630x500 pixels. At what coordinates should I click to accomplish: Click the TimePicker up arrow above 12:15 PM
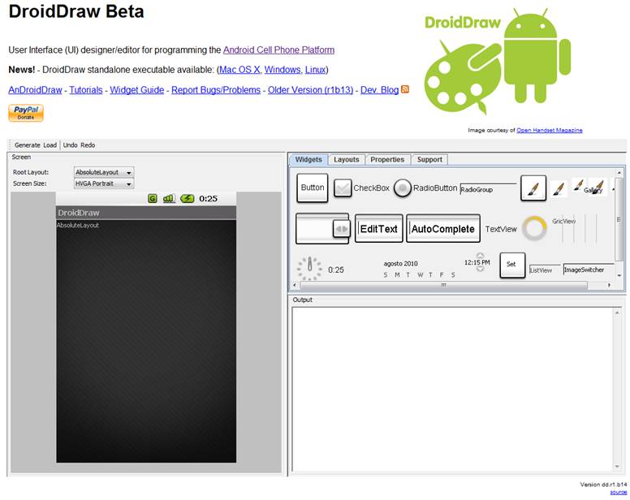tap(480, 256)
